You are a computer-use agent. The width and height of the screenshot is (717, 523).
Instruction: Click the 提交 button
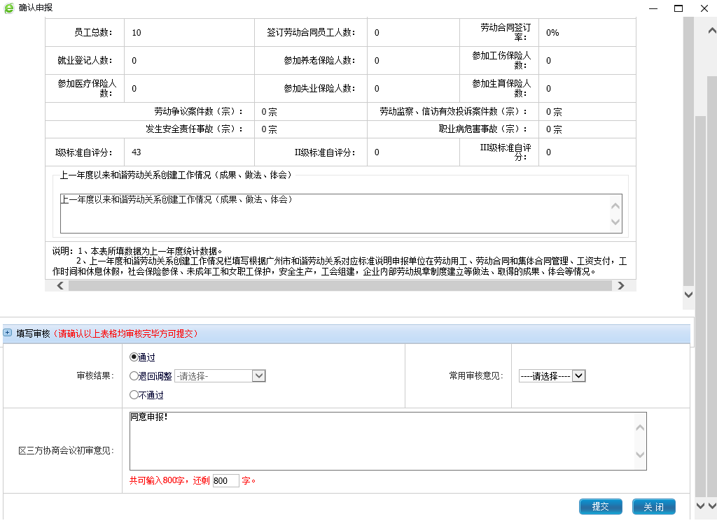click(600, 506)
